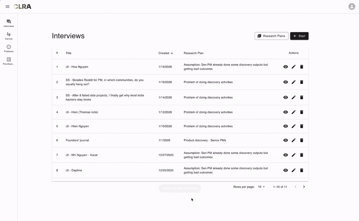View the UI - Hoa Nguyen interview
This screenshot has width=359, height=221.
pyautogui.click(x=286, y=67)
